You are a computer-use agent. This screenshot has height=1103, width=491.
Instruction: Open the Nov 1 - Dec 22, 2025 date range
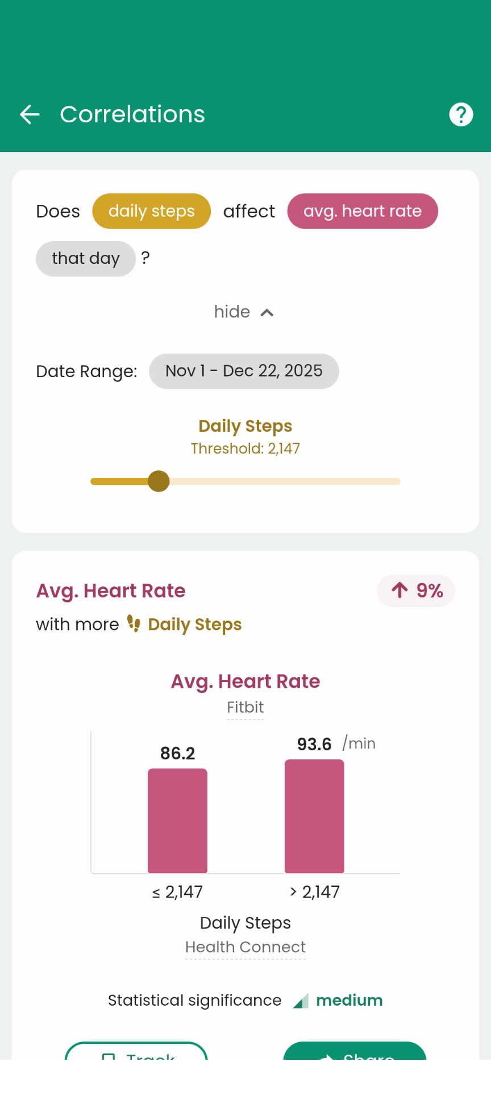pyautogui.click(x=244, y=371)
